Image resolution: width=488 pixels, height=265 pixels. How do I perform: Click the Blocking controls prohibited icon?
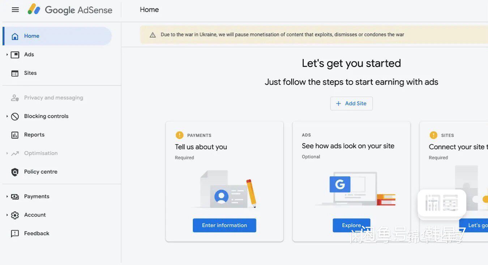[15, 116]
